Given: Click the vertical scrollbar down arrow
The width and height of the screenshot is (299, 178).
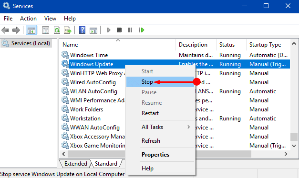Looking at the screenshot, I should click(294, 146).
